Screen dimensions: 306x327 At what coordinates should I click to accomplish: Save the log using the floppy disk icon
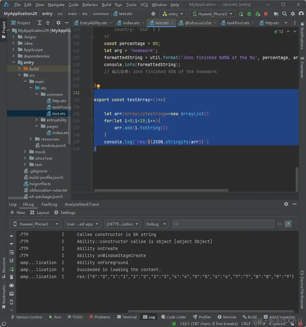pos(12,293)
